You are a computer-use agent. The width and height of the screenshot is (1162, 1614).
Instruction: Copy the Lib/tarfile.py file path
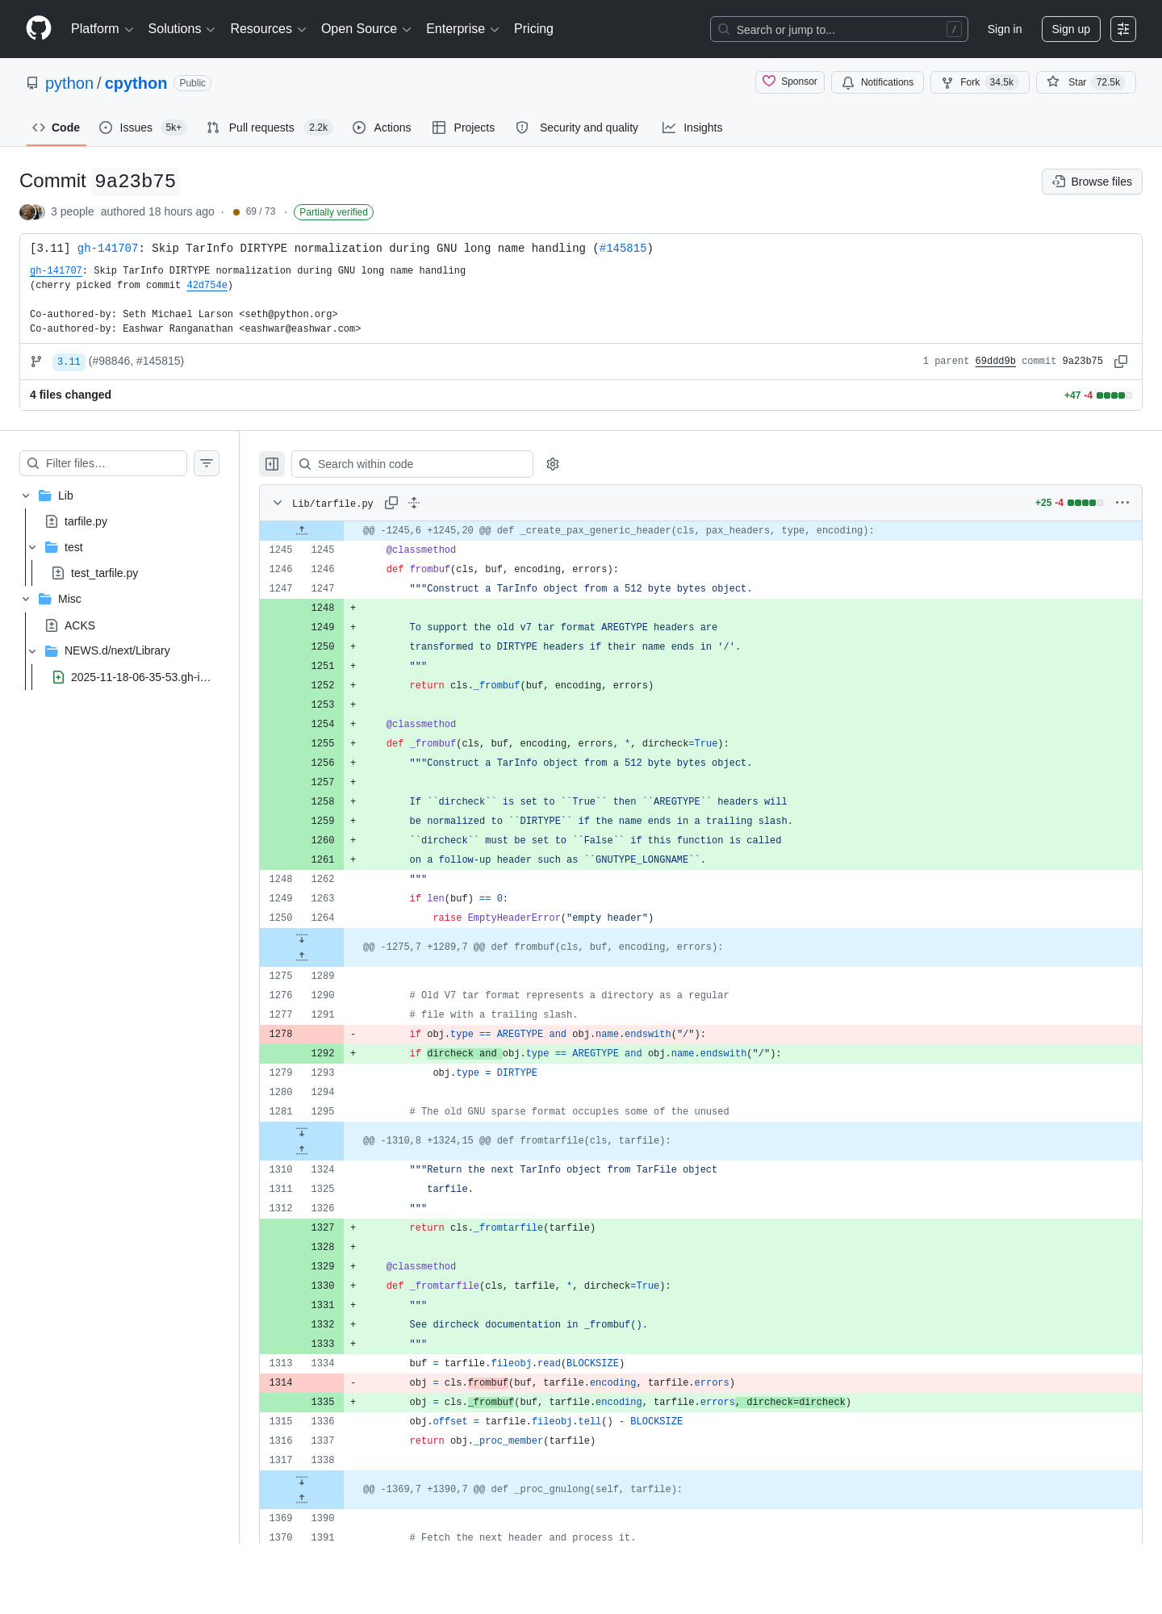tap(391, 503)
